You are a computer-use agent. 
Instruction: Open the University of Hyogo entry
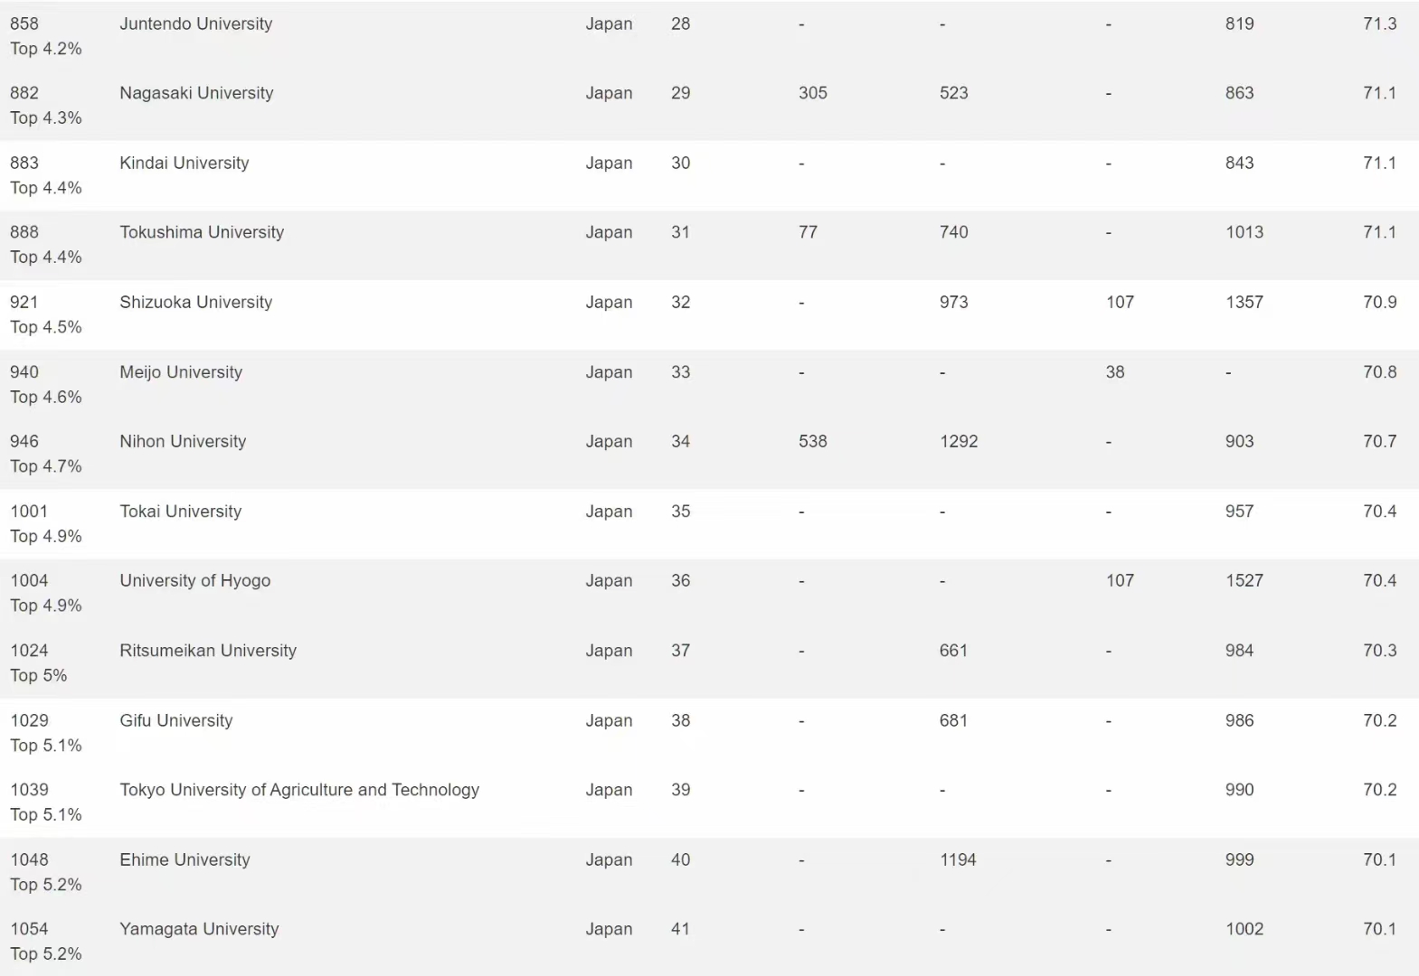pos(194,581)
